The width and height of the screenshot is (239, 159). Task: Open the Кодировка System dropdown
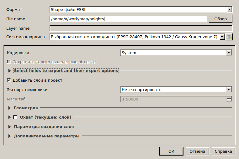[x=229, y=53]
